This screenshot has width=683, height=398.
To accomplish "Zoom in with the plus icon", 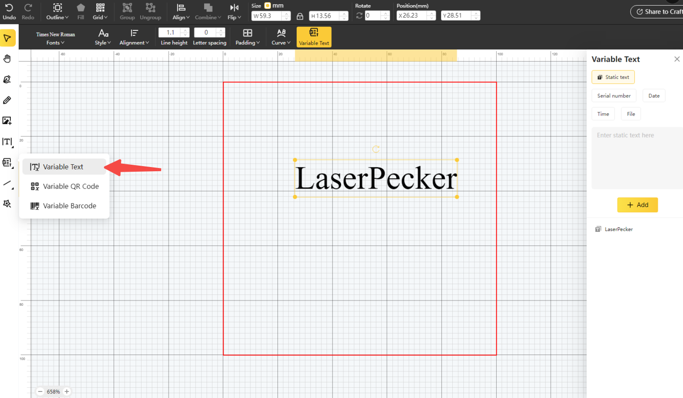I will pos(67,391).
